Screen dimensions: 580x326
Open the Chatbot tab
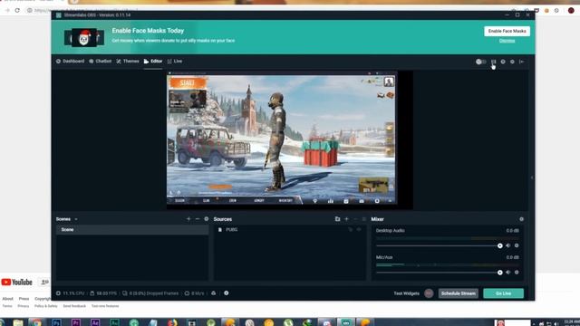click(101, 61)
